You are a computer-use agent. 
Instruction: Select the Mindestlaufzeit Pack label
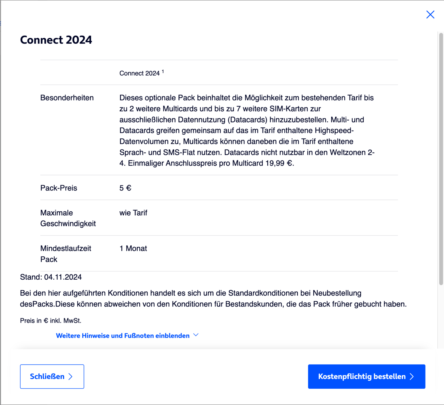66,254
